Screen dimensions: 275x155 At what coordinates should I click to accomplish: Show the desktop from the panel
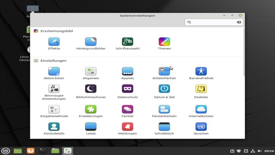[18, 151]
